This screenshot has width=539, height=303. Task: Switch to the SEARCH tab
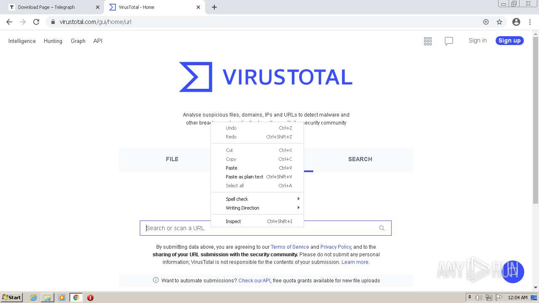360,159
